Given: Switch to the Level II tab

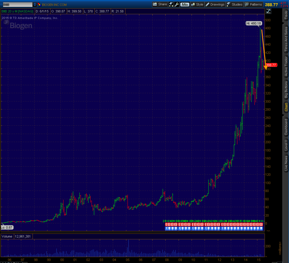Looking at the screenshot, I should [x=286, y=145].
